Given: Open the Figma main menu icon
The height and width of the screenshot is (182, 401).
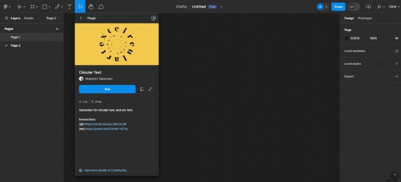Looking at the screenshot, I should 6,6.
